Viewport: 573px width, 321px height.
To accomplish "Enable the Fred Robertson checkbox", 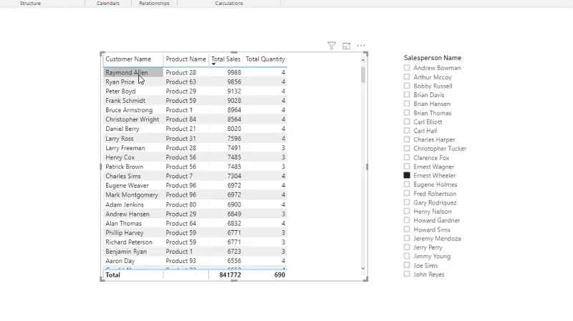I will point(407,193).
